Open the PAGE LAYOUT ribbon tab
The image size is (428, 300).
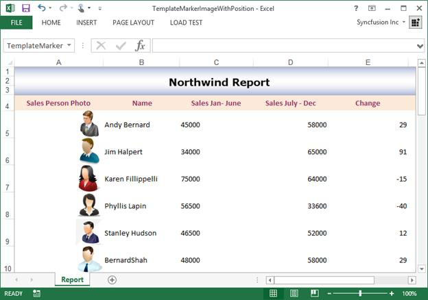[133, 23]
